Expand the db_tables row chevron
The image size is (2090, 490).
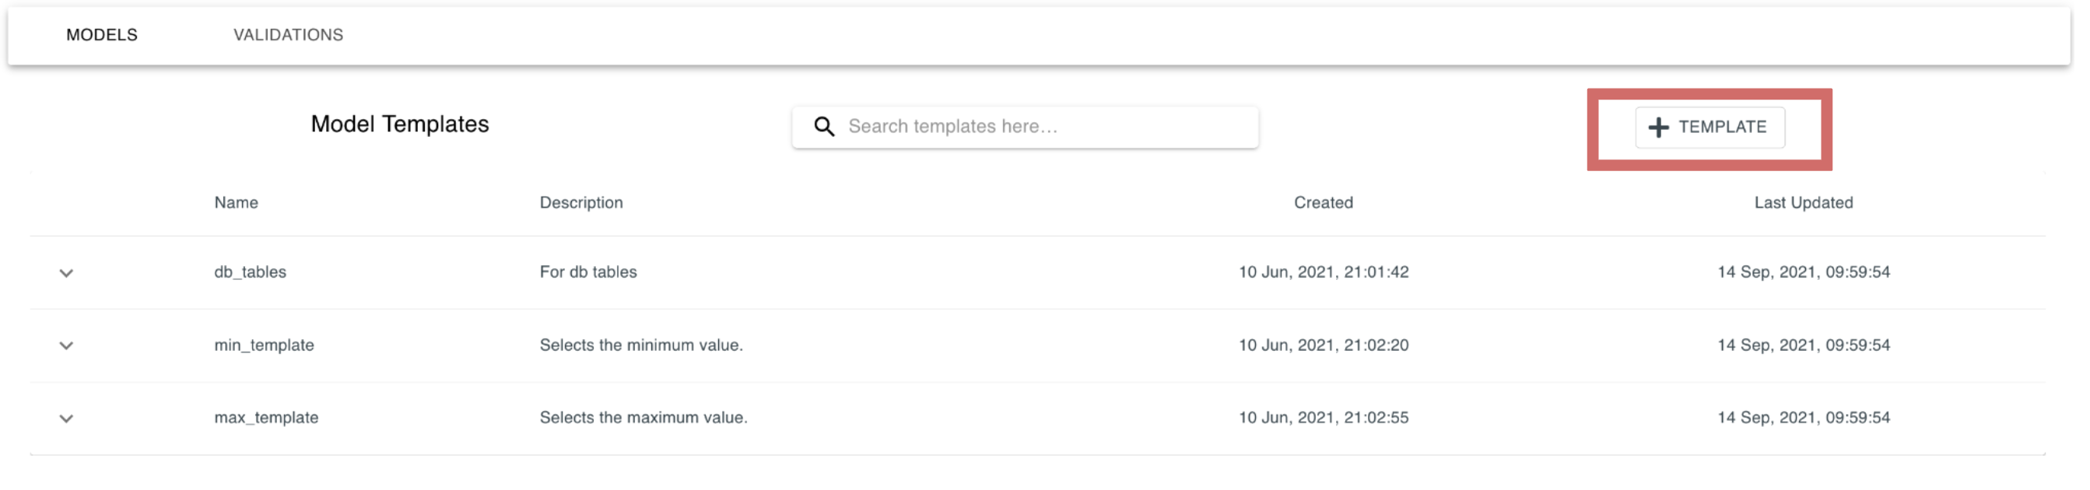[67, 272]
